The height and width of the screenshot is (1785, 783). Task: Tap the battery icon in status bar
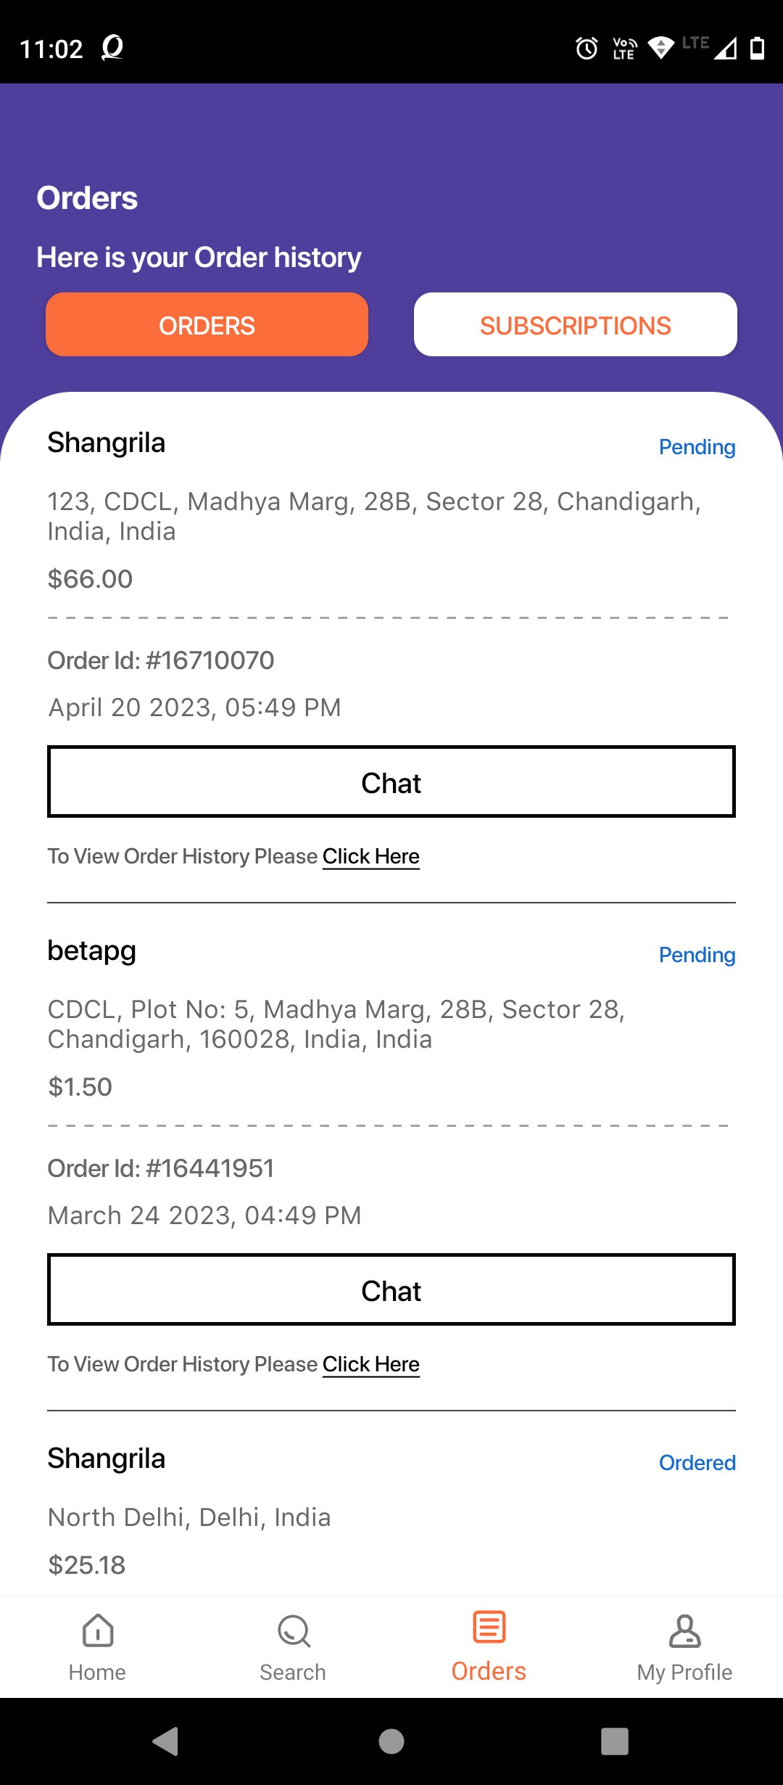tap(757, 48)
